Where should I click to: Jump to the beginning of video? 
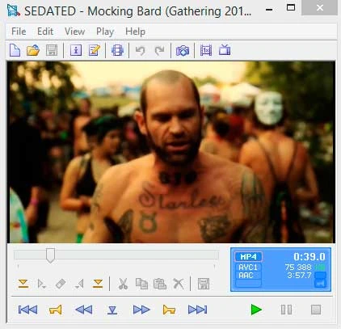coord(27,310)
